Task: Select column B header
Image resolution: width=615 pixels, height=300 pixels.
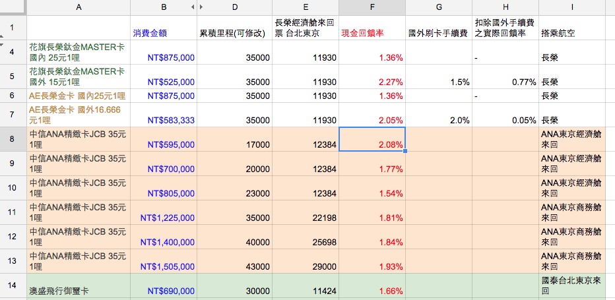Action: (164, 7)
